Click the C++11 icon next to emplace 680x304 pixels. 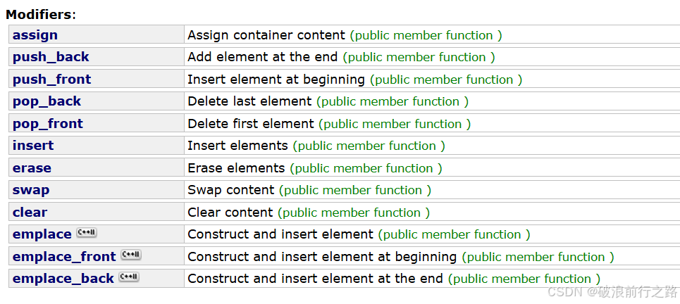pyautogui.click(x=87, y=233)
